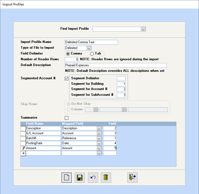The height and width of the screenshot is (194, 199).
Task: Expand Mapped Field dropdown for Amount row
Action: point(99,148)
